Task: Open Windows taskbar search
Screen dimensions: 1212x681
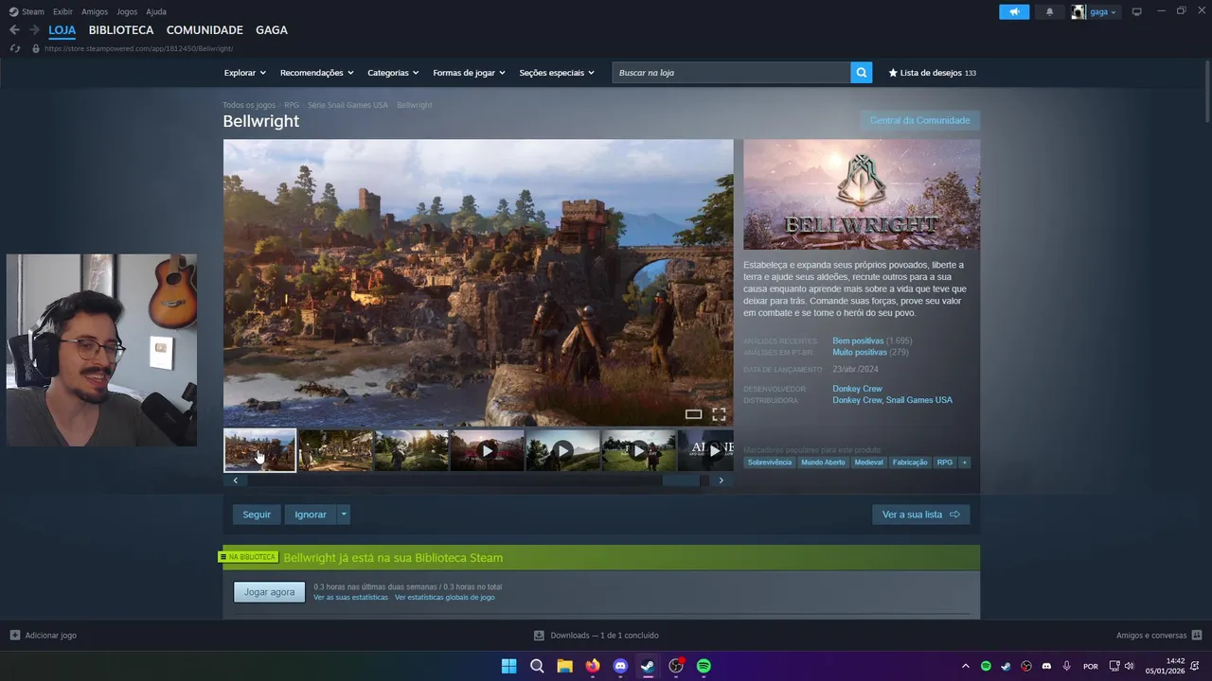Action: click(x=537, y=666)
